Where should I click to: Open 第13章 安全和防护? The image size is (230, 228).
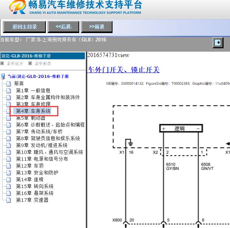[37, 173]
